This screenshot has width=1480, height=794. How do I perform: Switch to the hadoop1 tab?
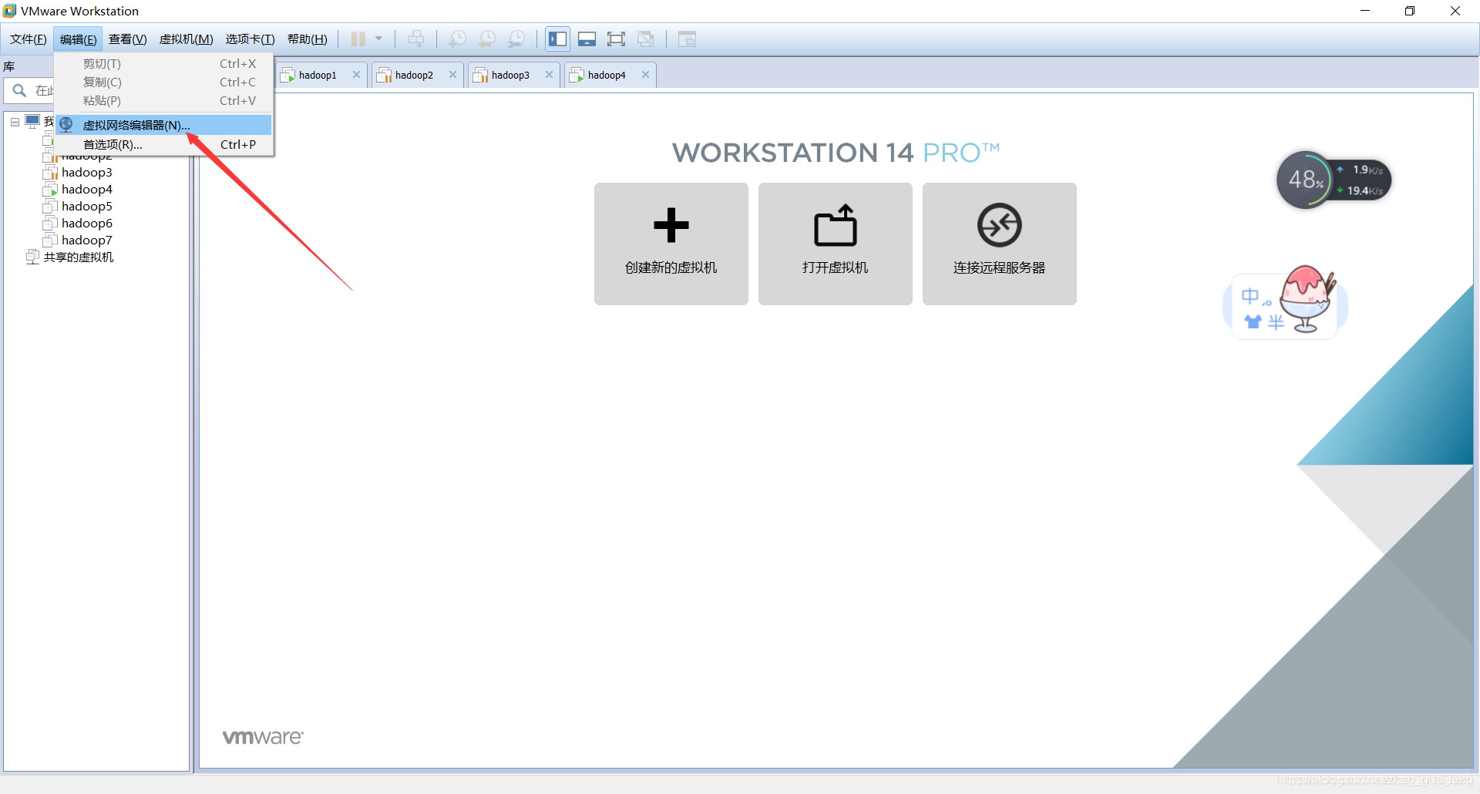click(318, 75)
